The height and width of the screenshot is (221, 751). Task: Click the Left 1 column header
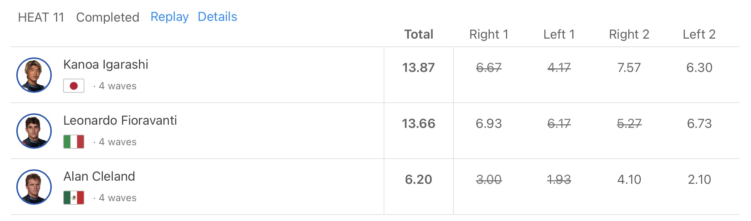point(559,34)
